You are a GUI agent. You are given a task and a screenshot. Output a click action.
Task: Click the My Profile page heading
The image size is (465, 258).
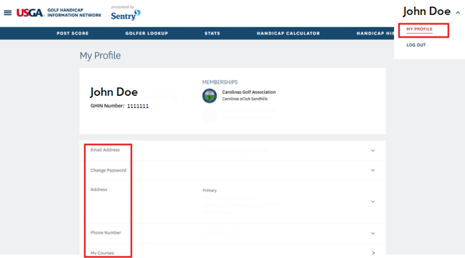coord(100,55)
